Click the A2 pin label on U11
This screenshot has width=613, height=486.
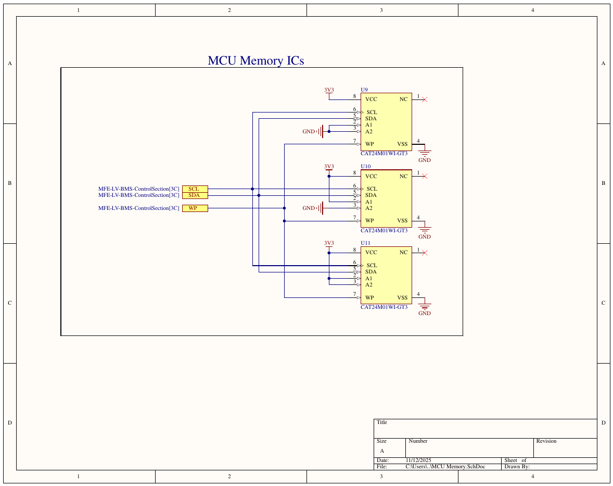click(368, 285)
